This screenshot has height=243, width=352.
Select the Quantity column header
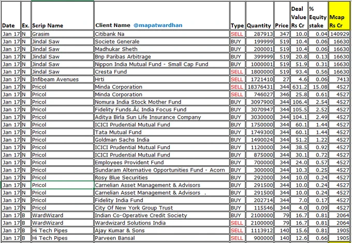pyautogui.click(x=260, y=16)
